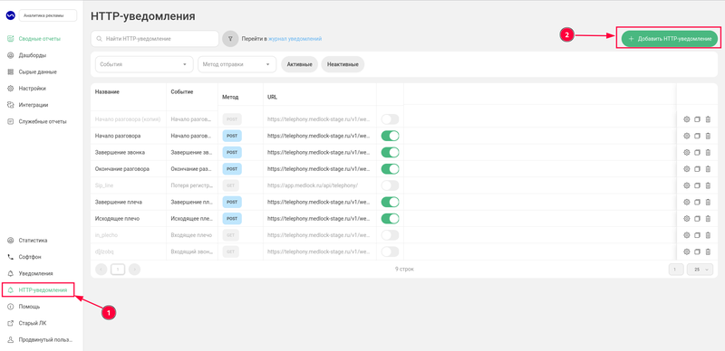The width and height of the screenshot is (725, 351).
Task: Filter by Активные notifications
Action: pyautogui.click(x=299, y=64)
